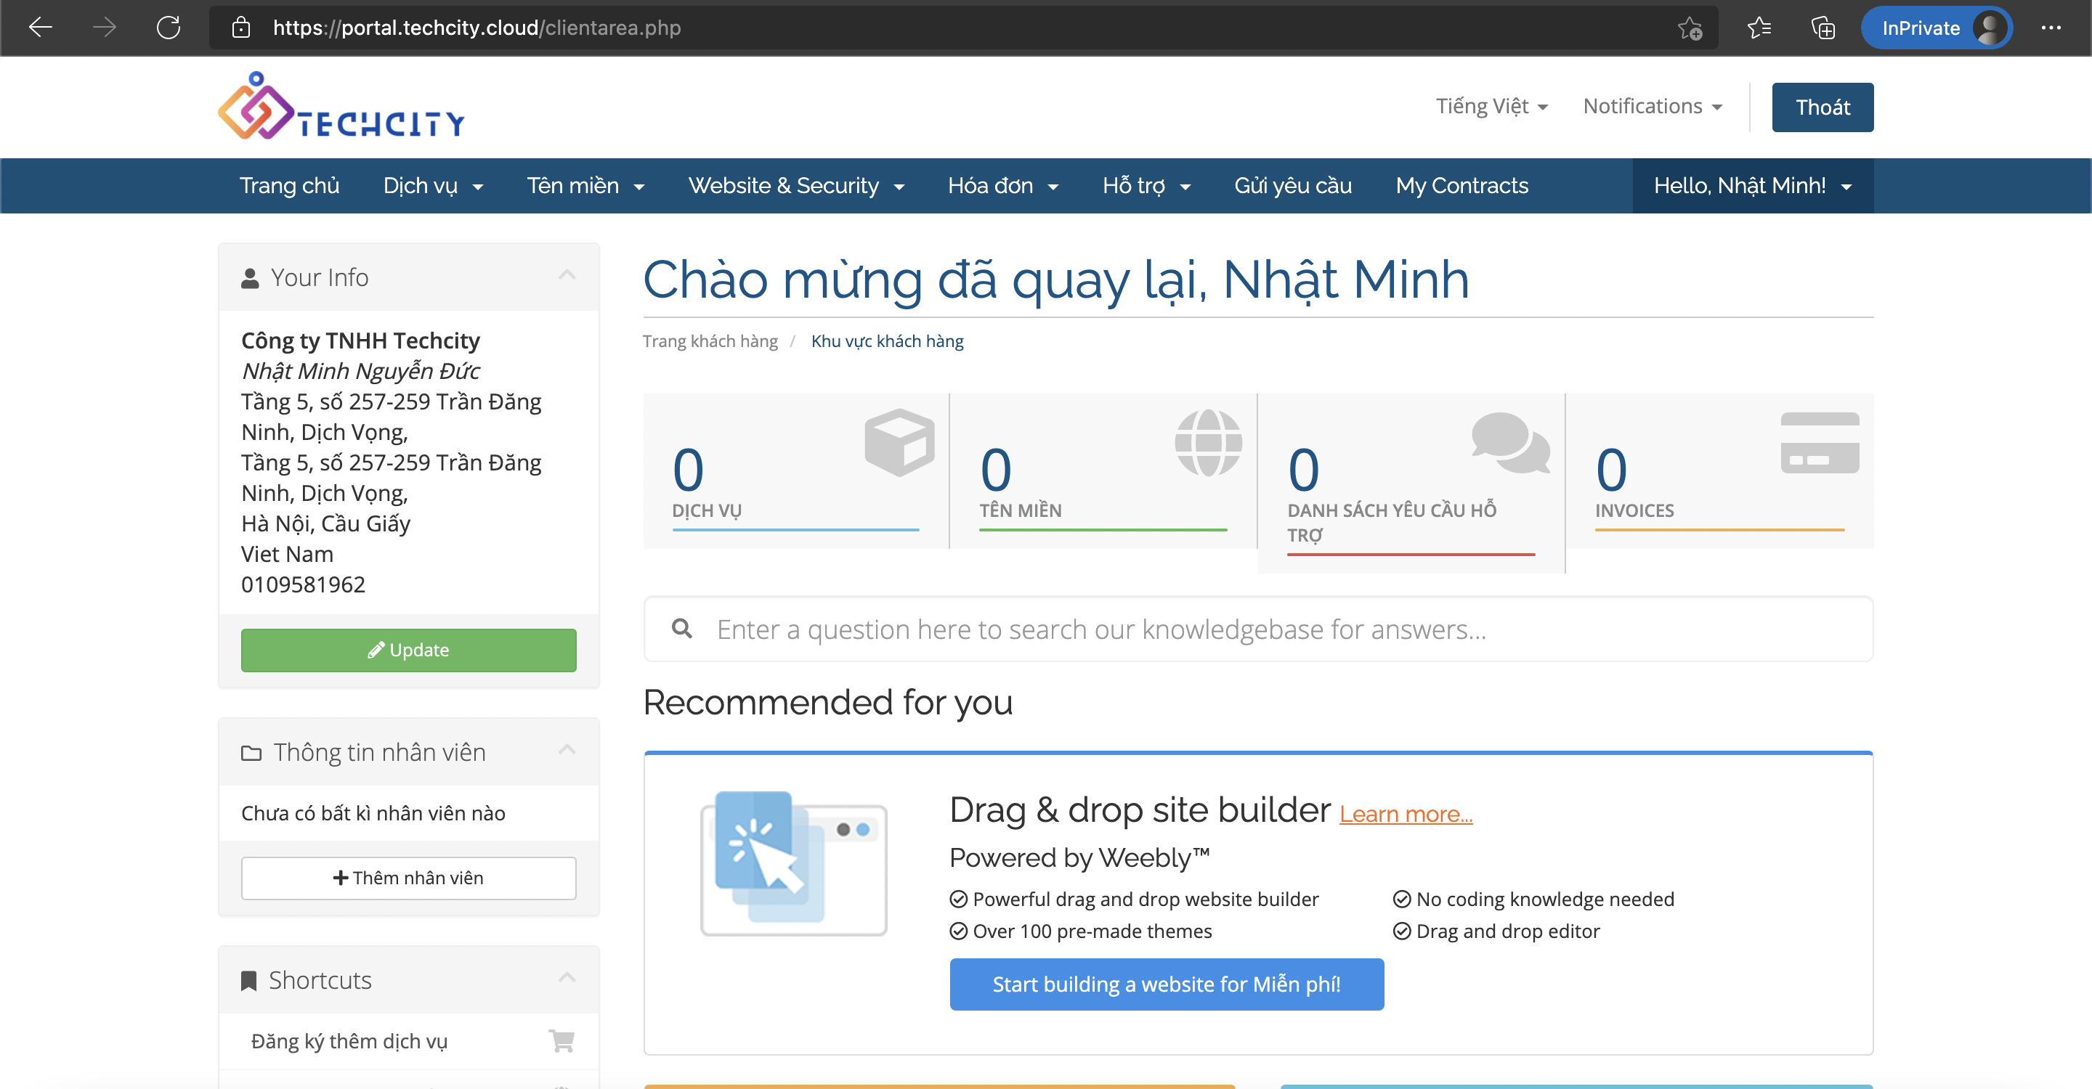Open the Notifications dropdown
The width and height of the screenshot is (2092, 1089).
pyautogui.click(x=1653, y=106)
